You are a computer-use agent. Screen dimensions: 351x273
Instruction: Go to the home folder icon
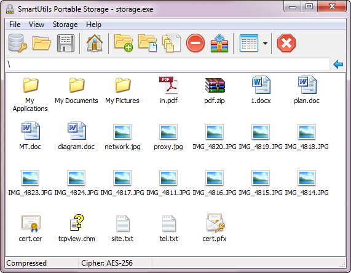pos(95,43)
